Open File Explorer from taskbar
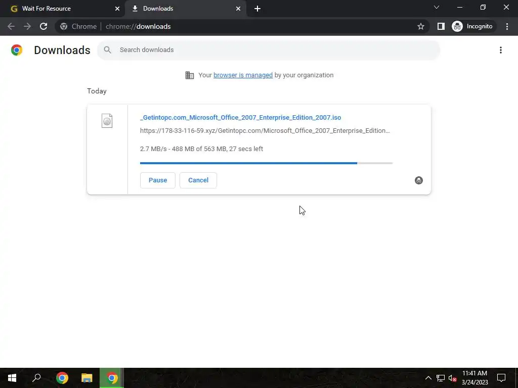The height and width of the screenshot is (388, 518). [x=87, y=378]
